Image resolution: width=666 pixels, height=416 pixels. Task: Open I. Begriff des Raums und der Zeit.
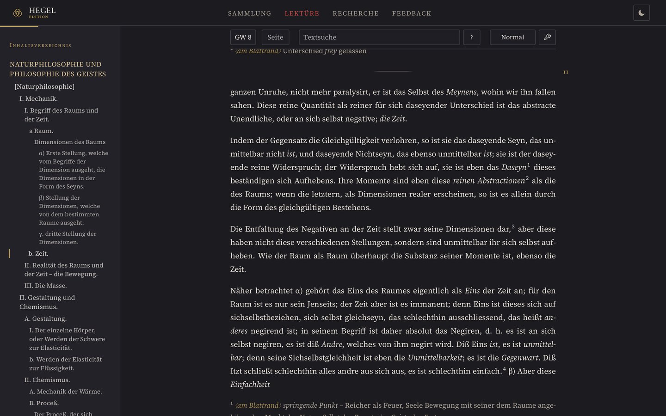(61, 115)
